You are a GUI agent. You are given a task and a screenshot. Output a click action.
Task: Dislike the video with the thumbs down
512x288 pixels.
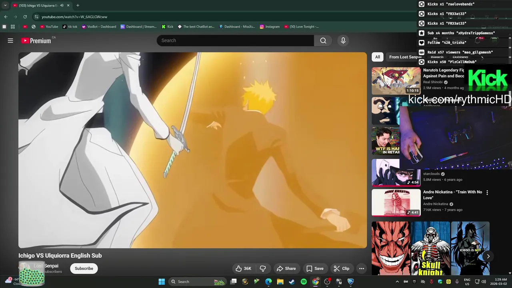[263, 268]
